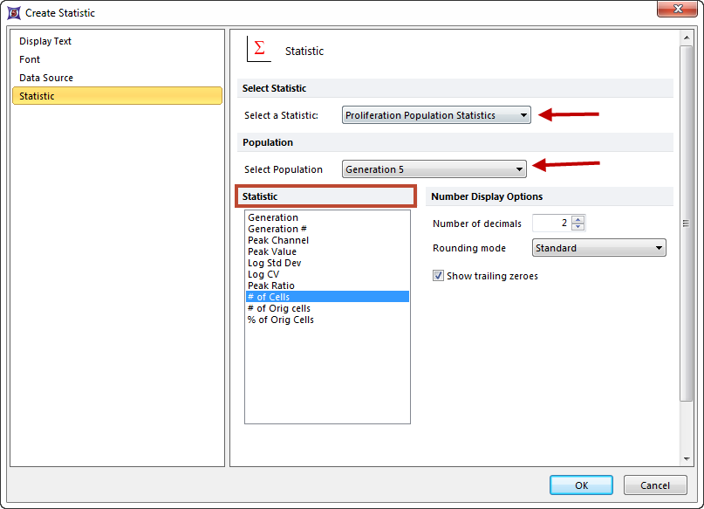Viewport: 704px width, 509px height.
Task: Select Peak Ratio statistic
Action: [327, 285]
